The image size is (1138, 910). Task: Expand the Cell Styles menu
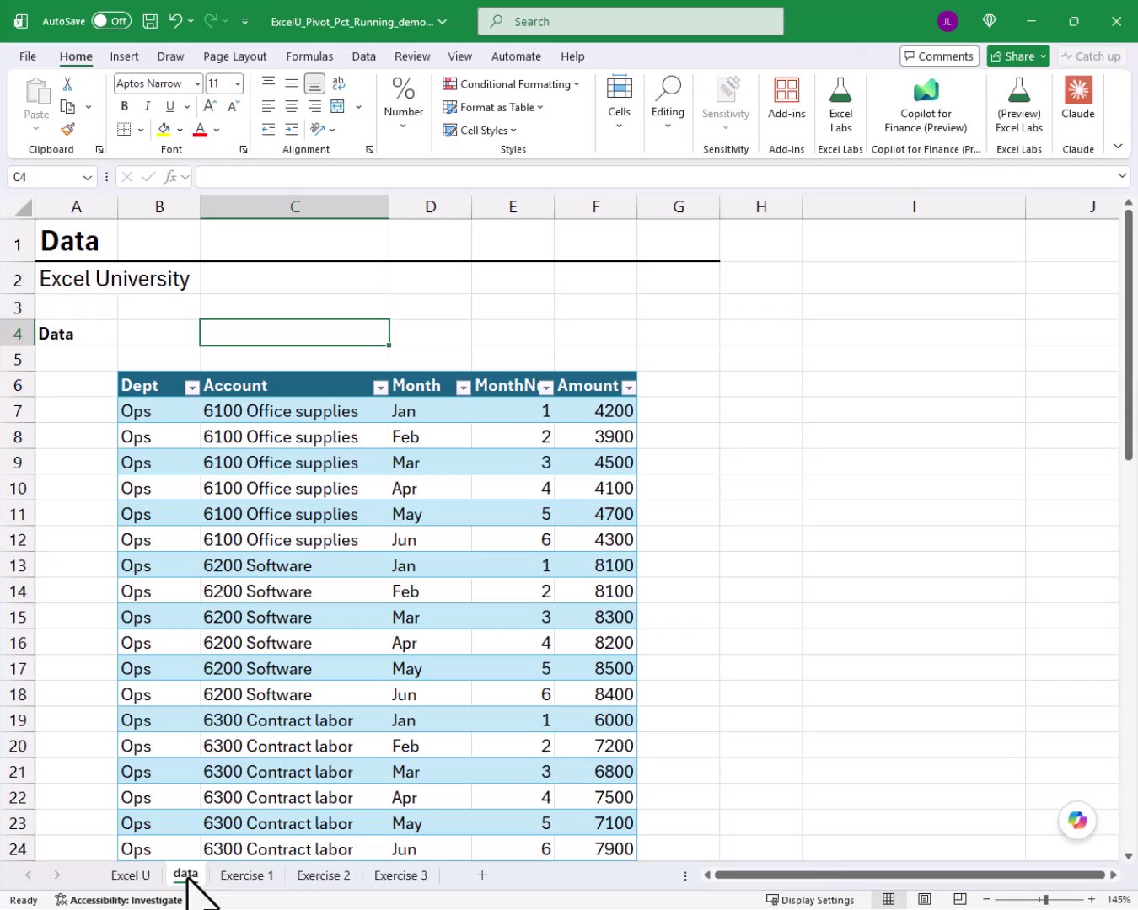coord(480,130)
